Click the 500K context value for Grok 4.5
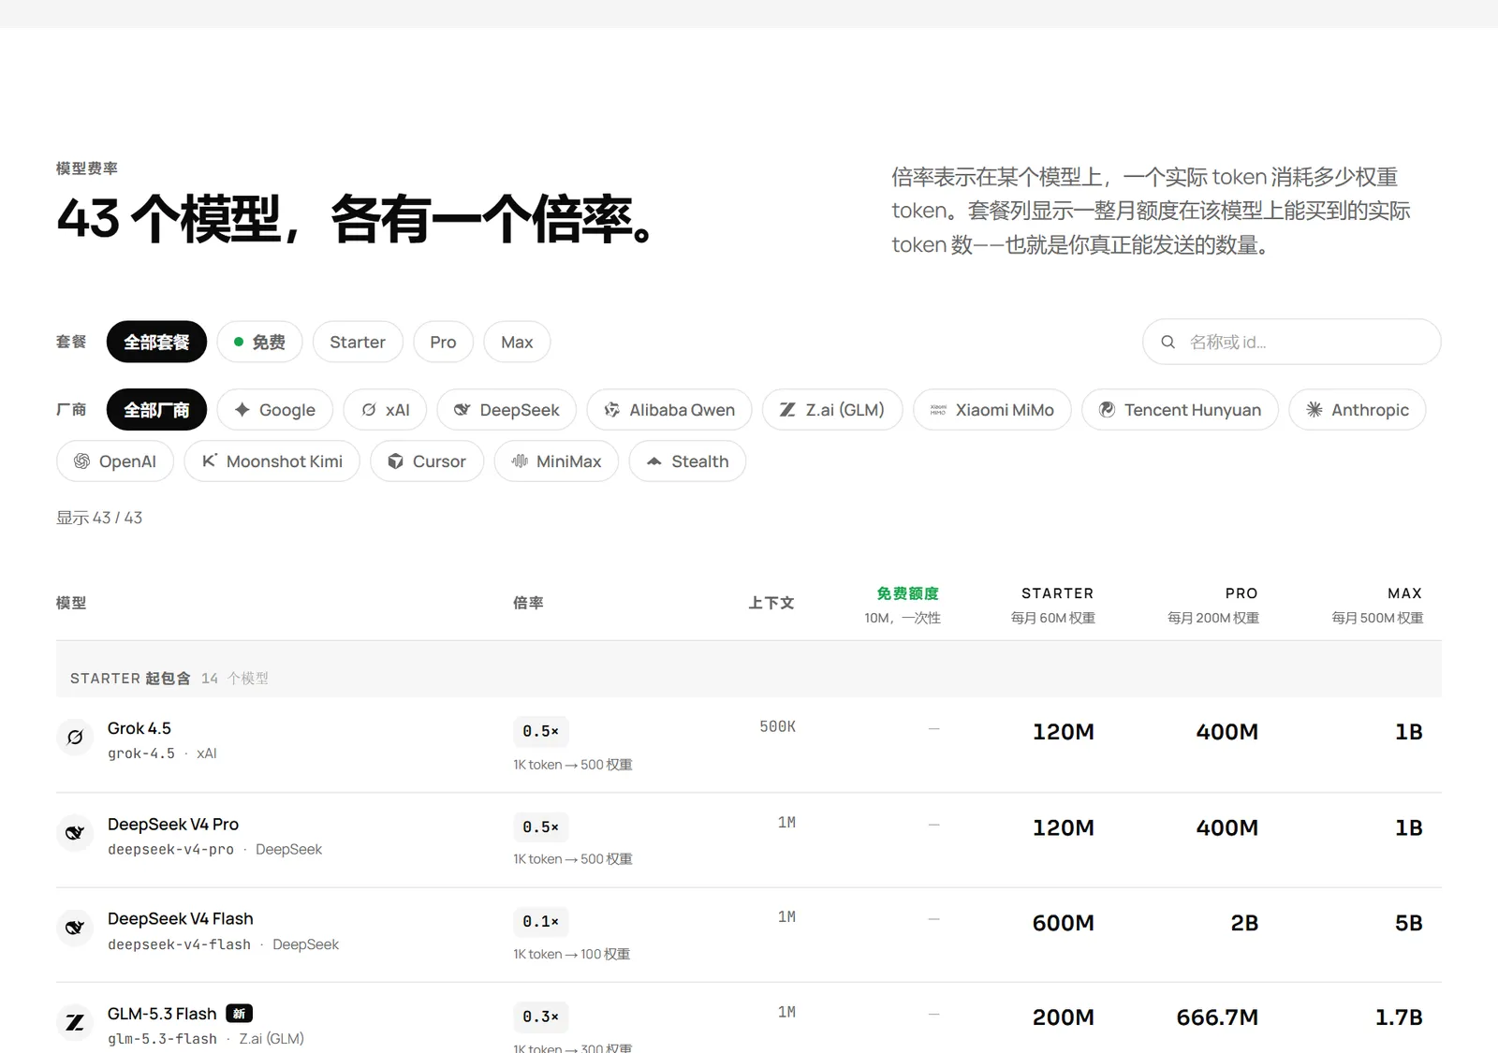Screen dimensions: 1498x1053 777,726
